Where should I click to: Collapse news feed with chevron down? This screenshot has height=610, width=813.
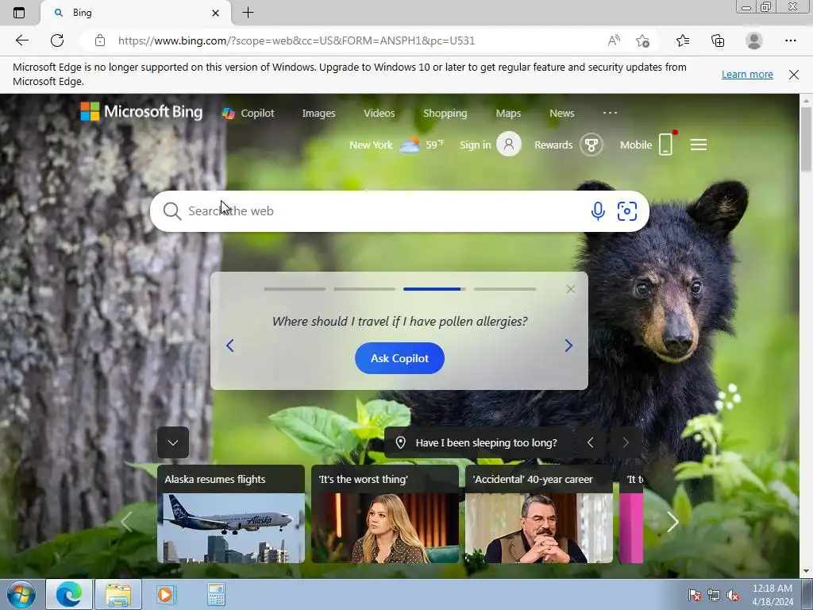173,442
